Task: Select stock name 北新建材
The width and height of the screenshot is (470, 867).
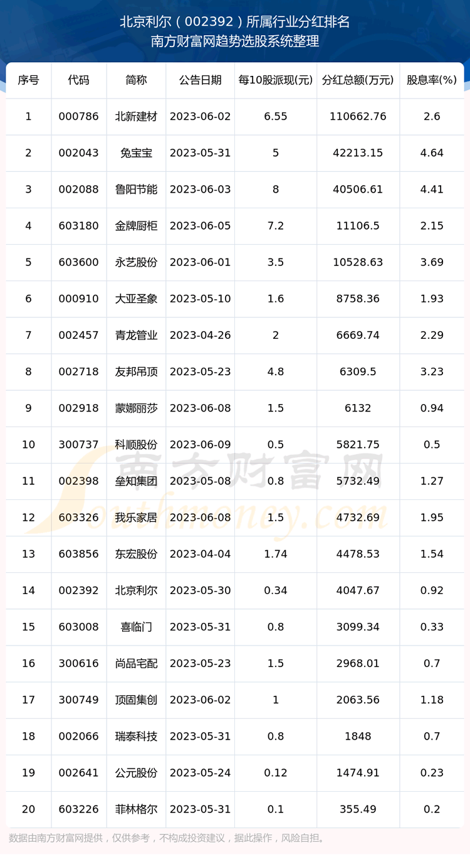Action: click(136, 117)
